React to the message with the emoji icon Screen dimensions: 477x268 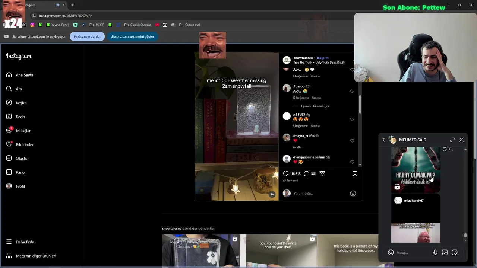click(x=445, y=149)
